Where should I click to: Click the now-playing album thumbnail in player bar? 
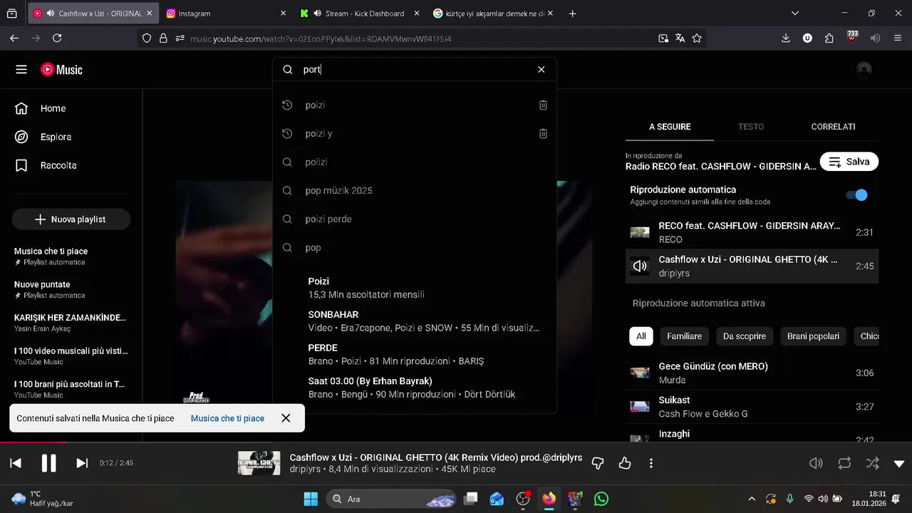(x=259, y=463)
